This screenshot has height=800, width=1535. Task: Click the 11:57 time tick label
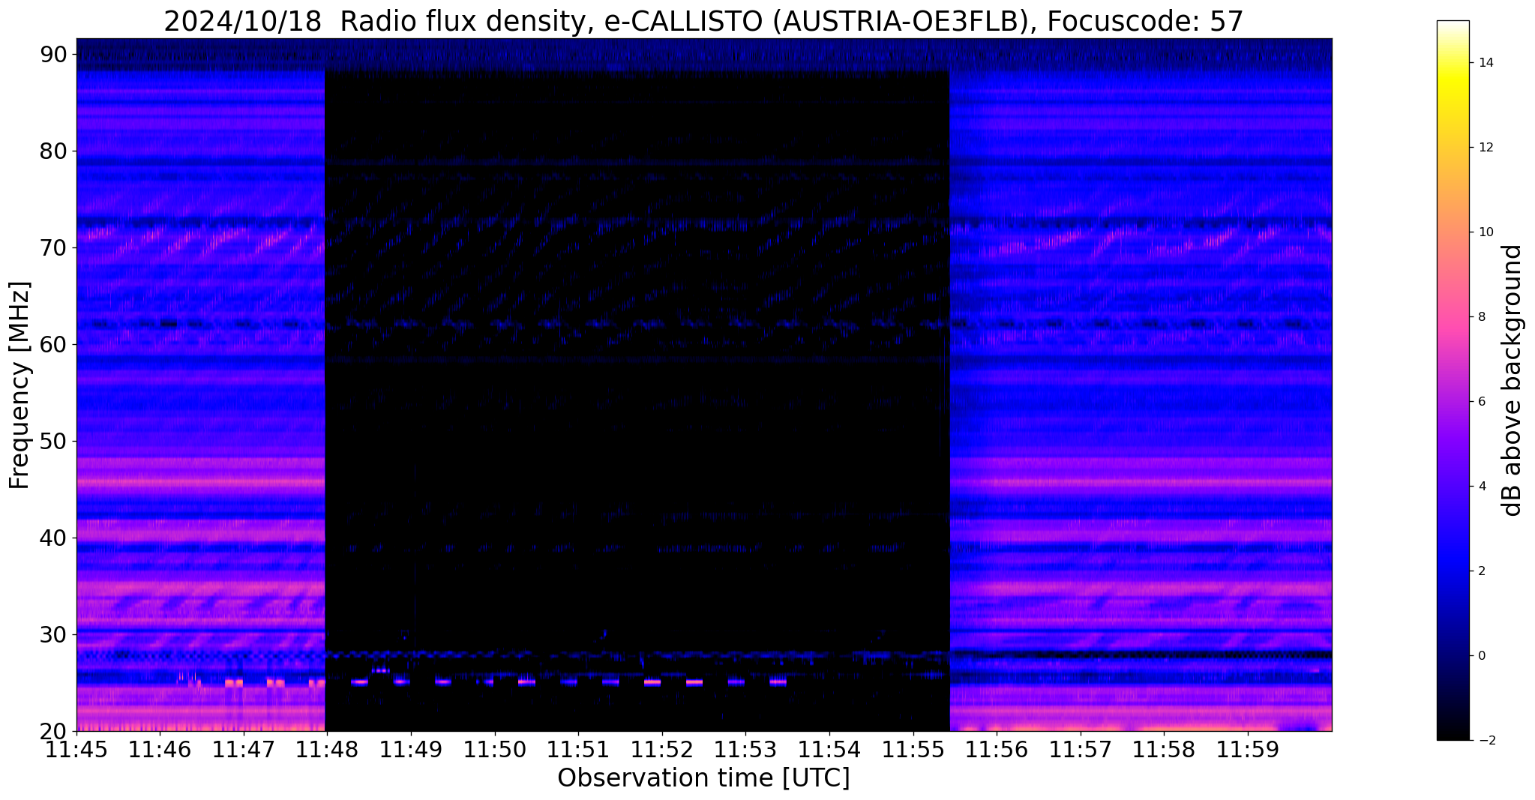pyautogui.click(x=1080, y=750)
